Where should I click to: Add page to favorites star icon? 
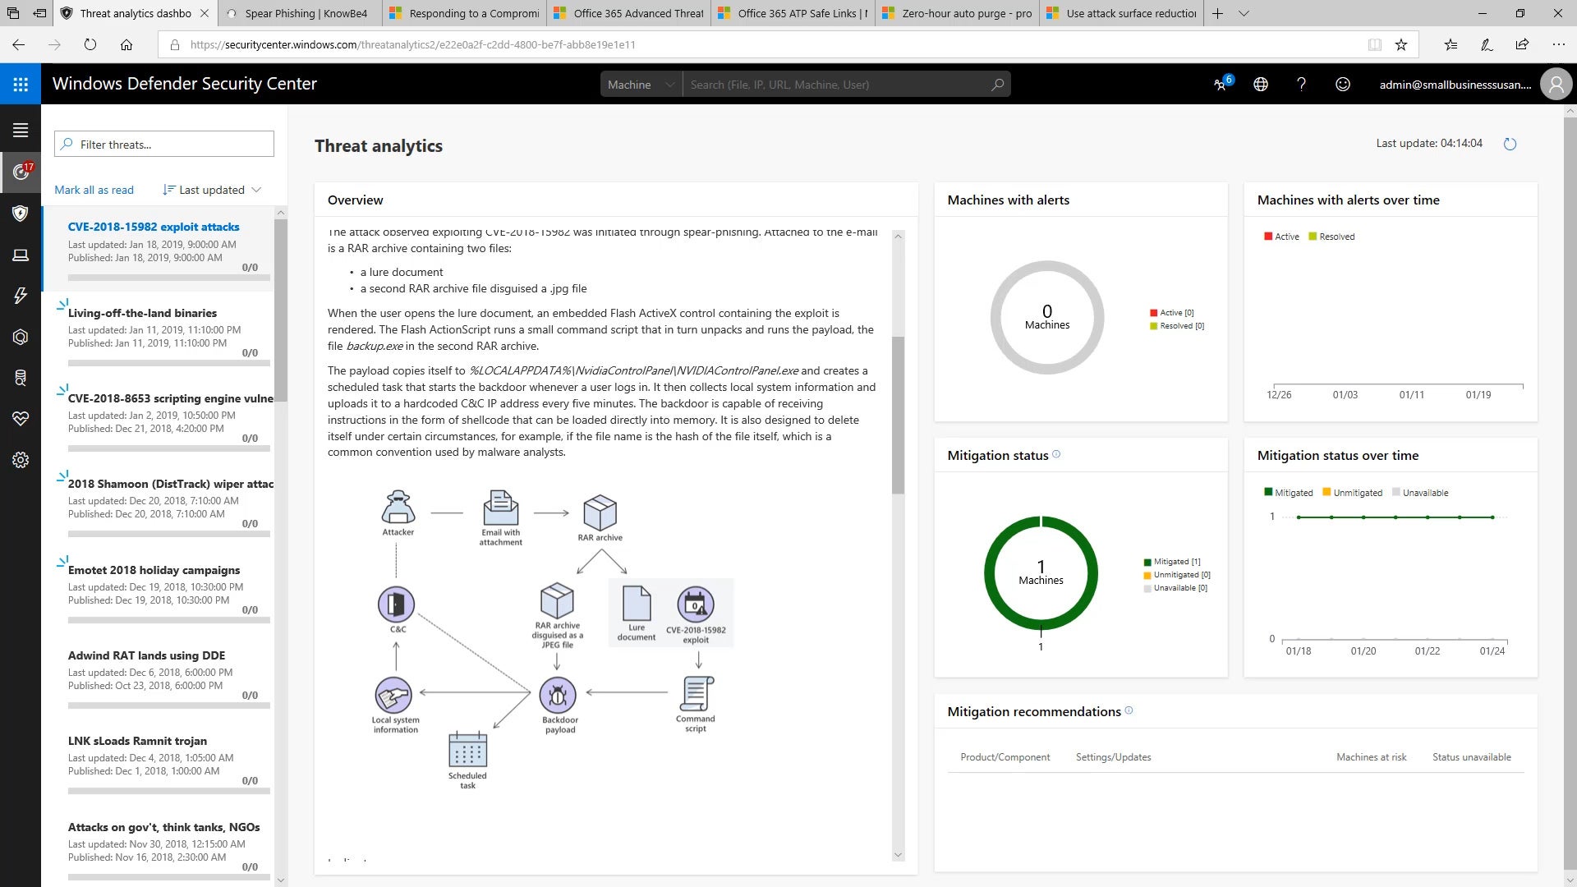click(x=1401, y=44)
